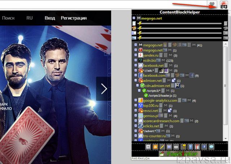The image size is (231, 164).
Task: Expand the facebook.com tree node
Action: pos(136,75)
